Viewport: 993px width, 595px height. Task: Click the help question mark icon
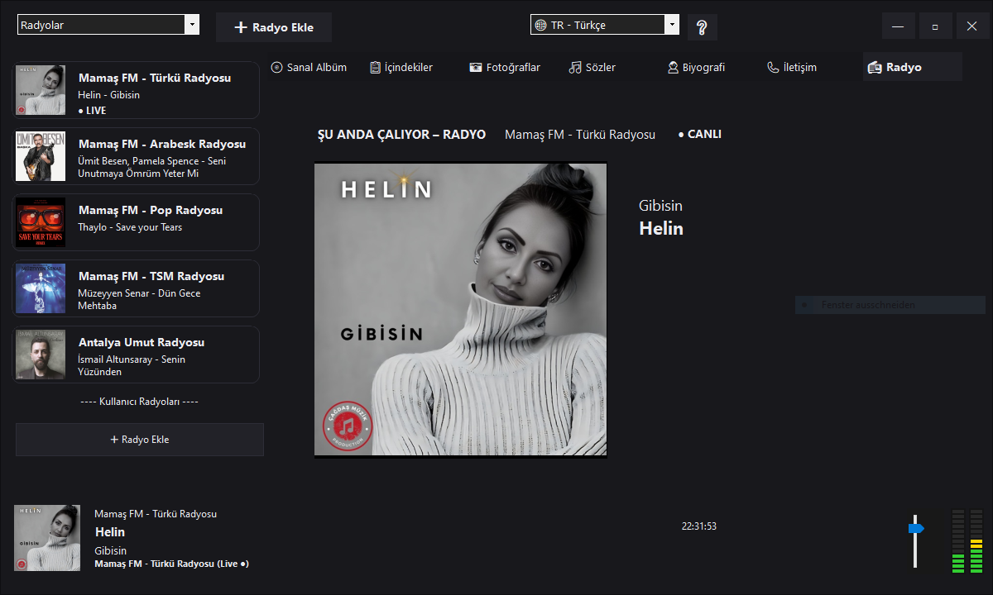coord(702,27)
